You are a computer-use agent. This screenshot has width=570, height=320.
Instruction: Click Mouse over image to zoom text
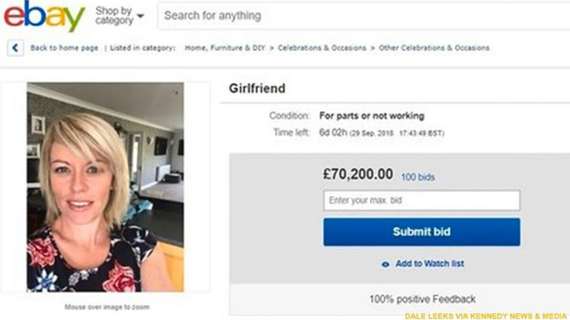click(107, 307)
